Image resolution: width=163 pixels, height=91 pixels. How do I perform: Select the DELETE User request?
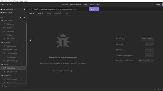pos(11,39)
